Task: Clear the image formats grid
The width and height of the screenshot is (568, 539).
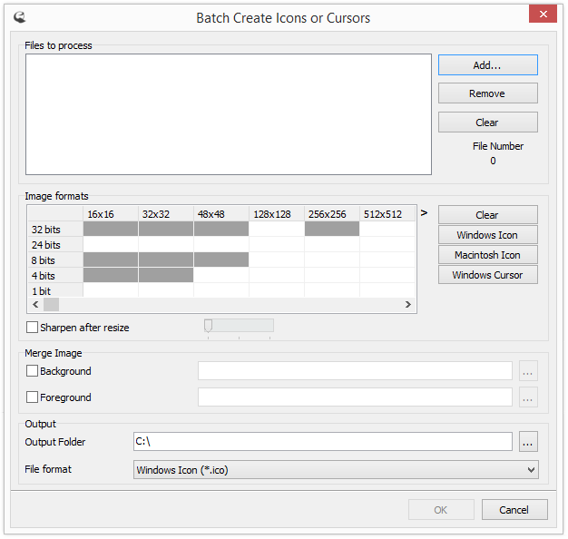Action: 487,215
